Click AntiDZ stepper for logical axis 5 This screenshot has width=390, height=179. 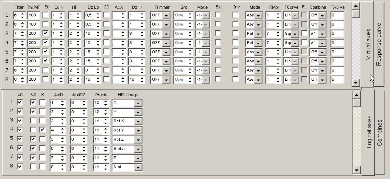point(84,140)
